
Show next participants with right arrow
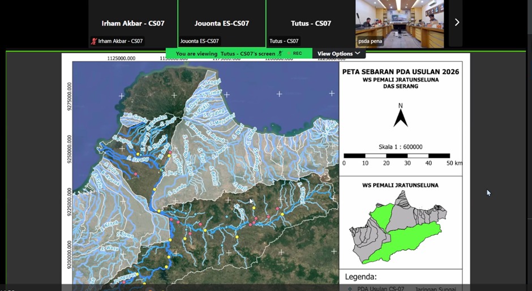pyautogui.click(x=457, y=23)
